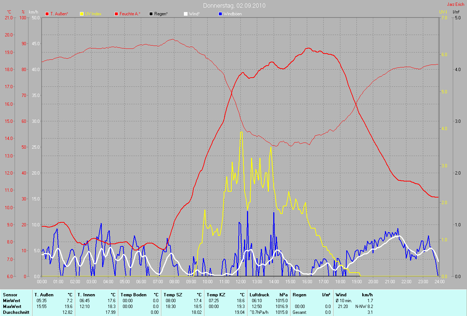The height and width of the screenshot is (316, 467).
Task: Click the red T. Außen legend swatch
Action: click(47, 14)
